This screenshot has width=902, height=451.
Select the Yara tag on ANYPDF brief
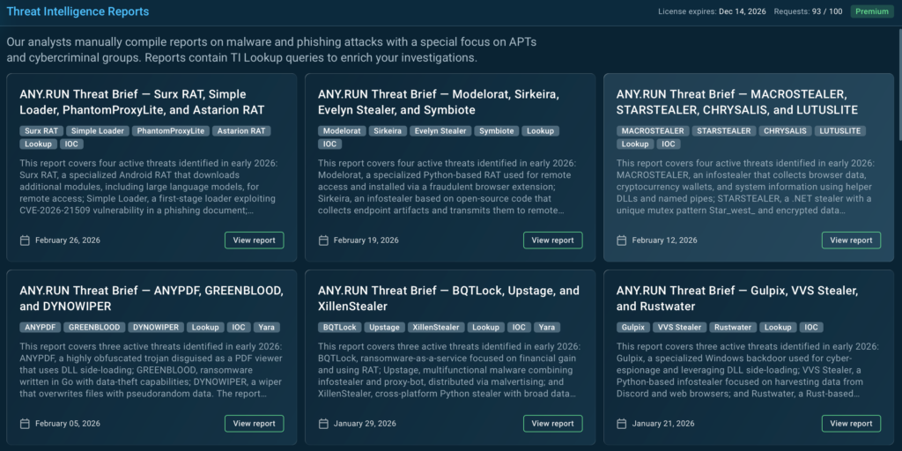[x=265, y=328]
